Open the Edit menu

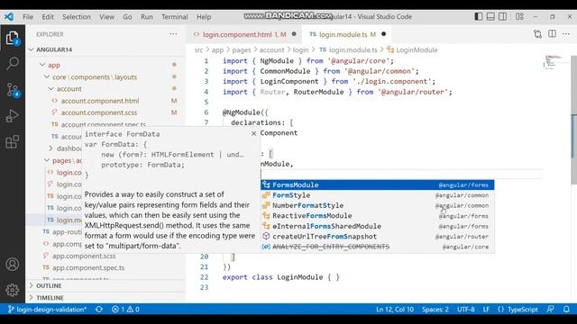pyautogui.click(x=48, y=17)
